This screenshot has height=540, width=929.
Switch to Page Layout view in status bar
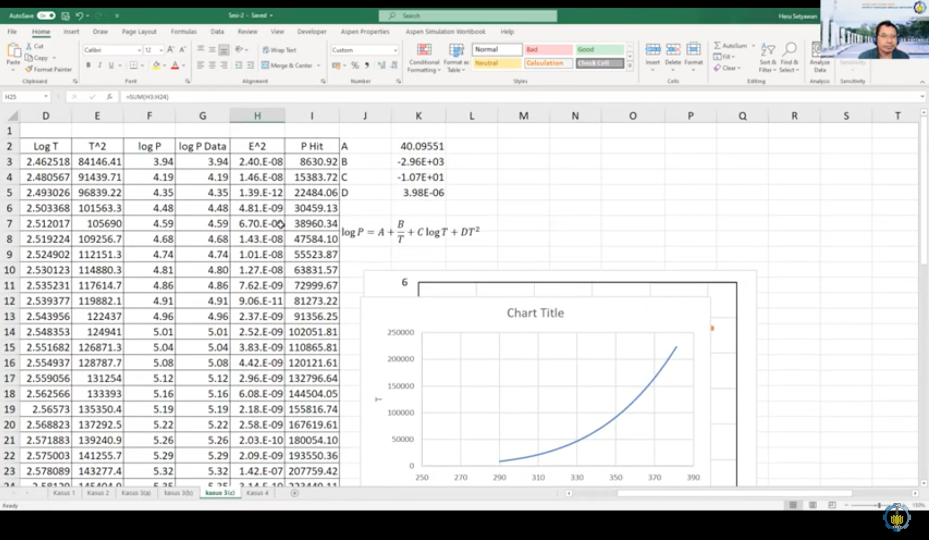(812, 505)
